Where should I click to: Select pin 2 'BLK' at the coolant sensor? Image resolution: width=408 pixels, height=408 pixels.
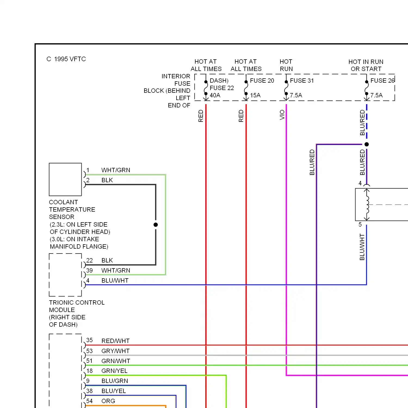[x=107, y=180]
